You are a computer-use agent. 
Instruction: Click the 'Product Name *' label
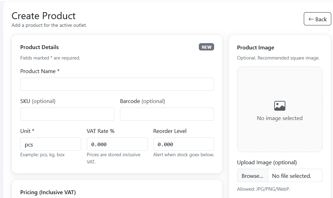(40, 71)
